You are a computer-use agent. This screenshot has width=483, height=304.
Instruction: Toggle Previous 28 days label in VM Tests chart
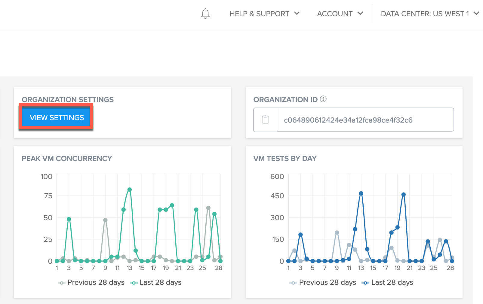click(x=328, y=282)
